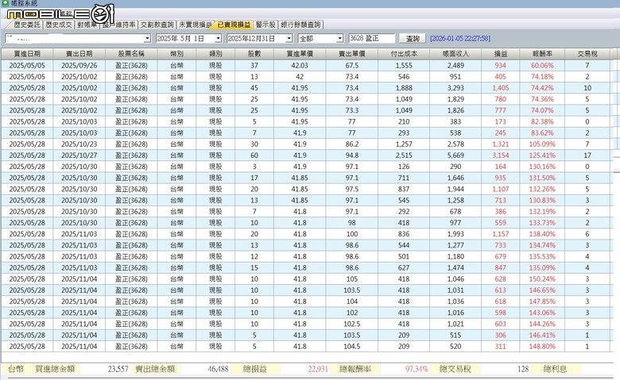Sort by 股票名稱 column header
This screenshot has width=620, height=380.
tap(131, 54)
